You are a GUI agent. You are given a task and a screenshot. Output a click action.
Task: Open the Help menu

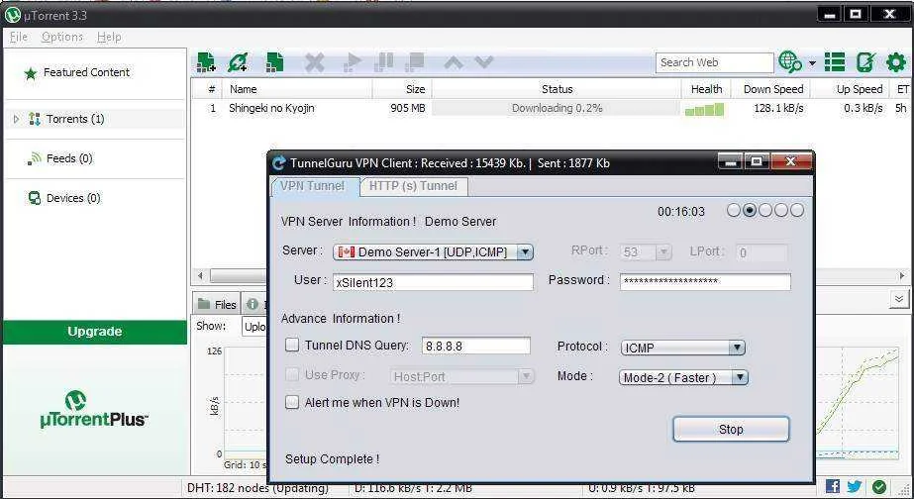pyautogui.click(x=109, y=37)
